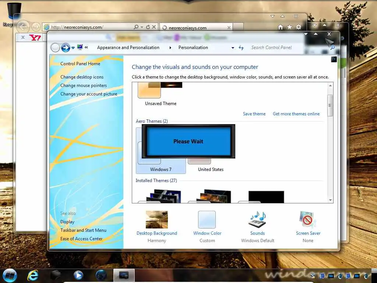The image size is (377, 283).
Task: Expand the address bar history dropdown arrow
Action: pos(233,48)
